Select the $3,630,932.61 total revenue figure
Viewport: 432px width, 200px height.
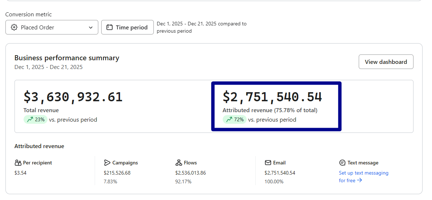pos(73,97)
